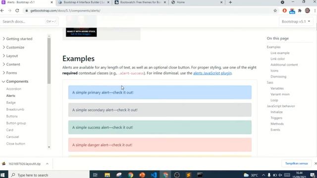The image size is (317, 178).
Task: Focus the Search docs field
Action: (x=29, y=21)
